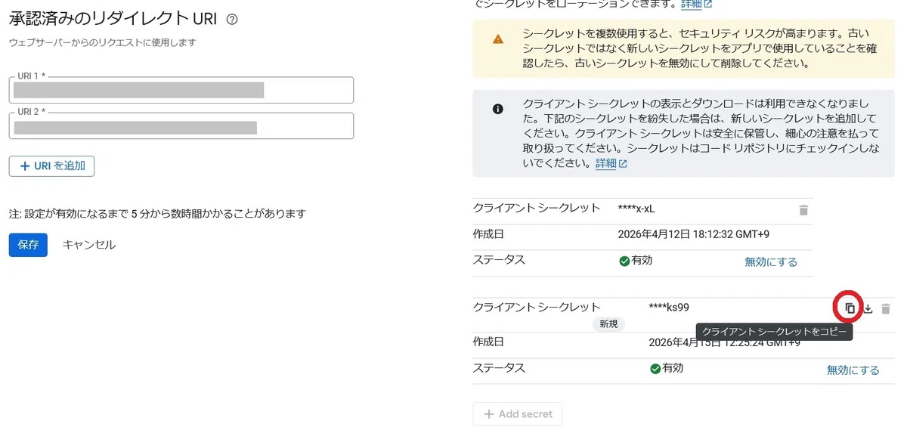Click the Add secret button
The image size is (907, 430).
coord(518,414)
